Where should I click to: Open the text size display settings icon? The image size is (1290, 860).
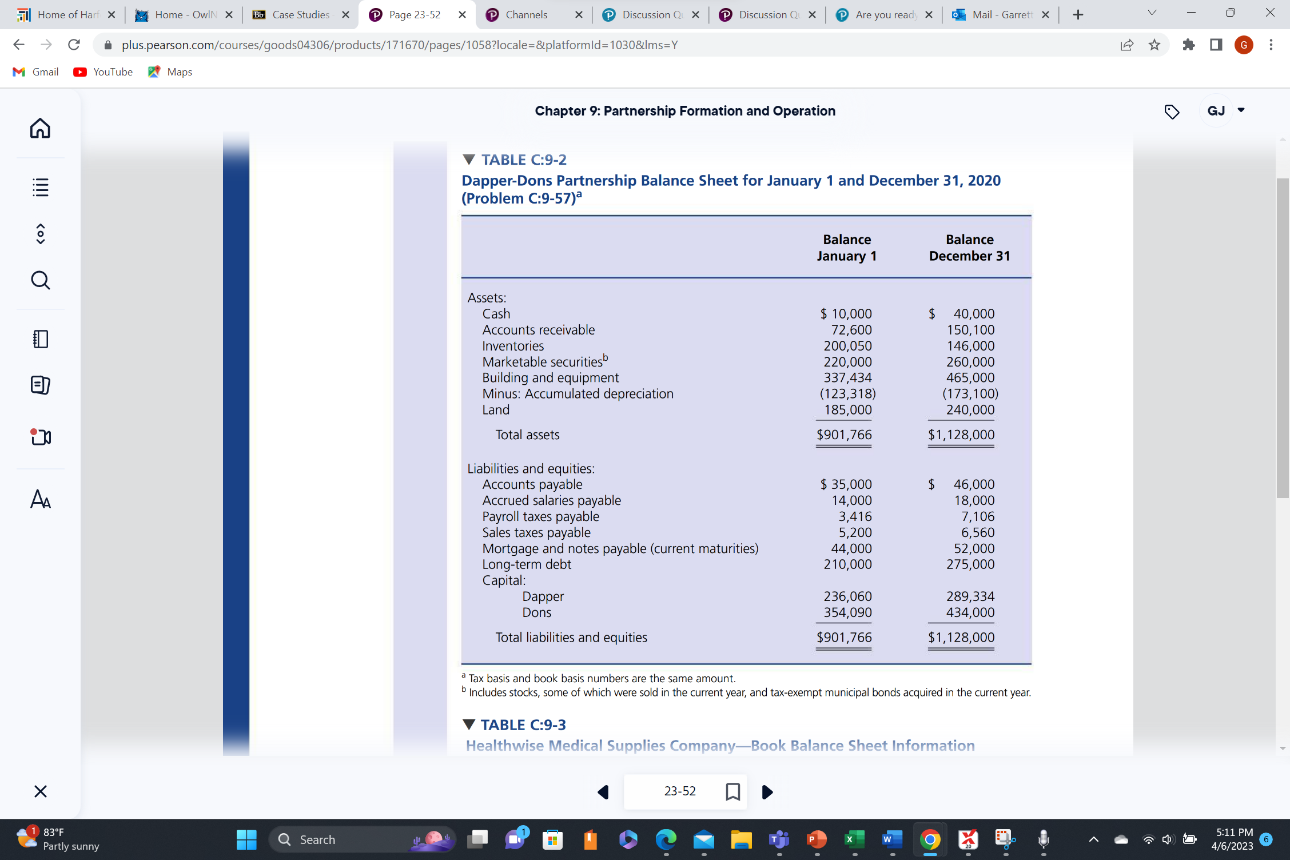click(40, 499)
